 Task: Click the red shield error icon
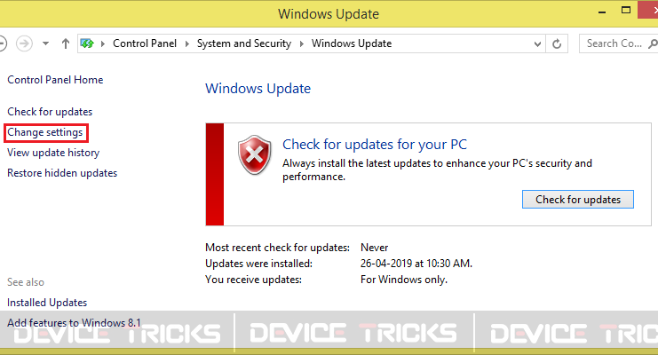pos(254,154)
